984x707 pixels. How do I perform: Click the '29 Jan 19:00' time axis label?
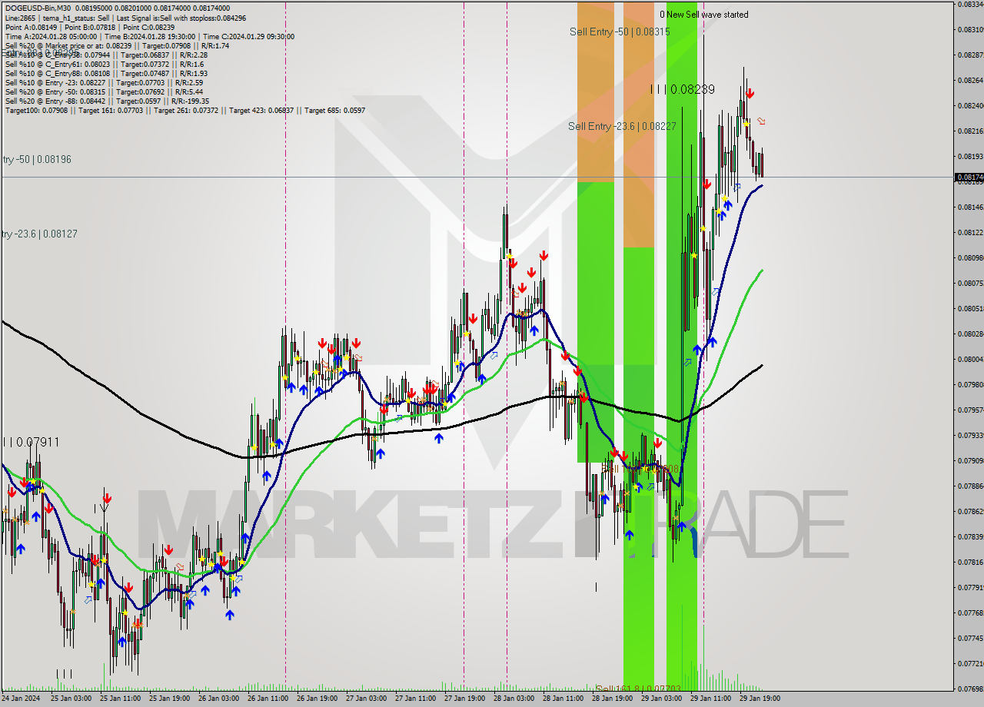[x=760, y=699]
